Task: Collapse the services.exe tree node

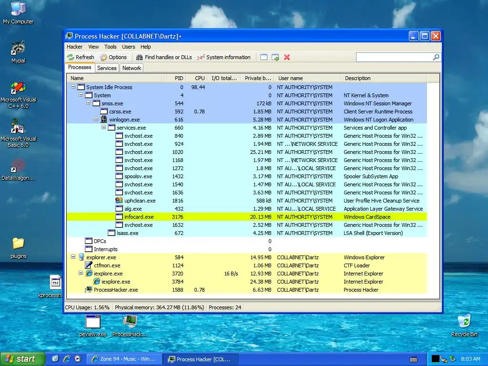Action: (x=103, y=127)
